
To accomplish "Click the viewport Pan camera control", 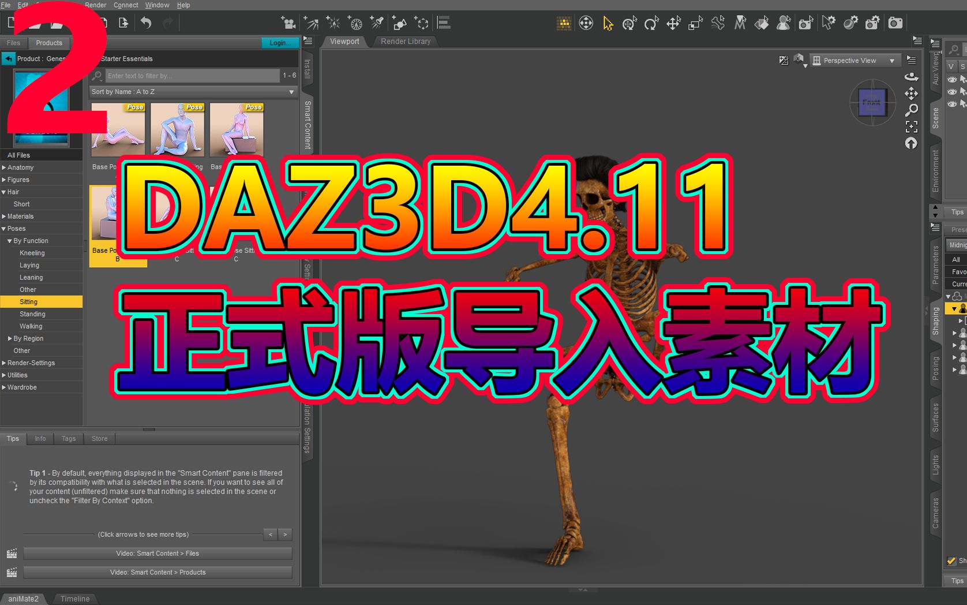I will pyautogui.click(x=911, y=94).
